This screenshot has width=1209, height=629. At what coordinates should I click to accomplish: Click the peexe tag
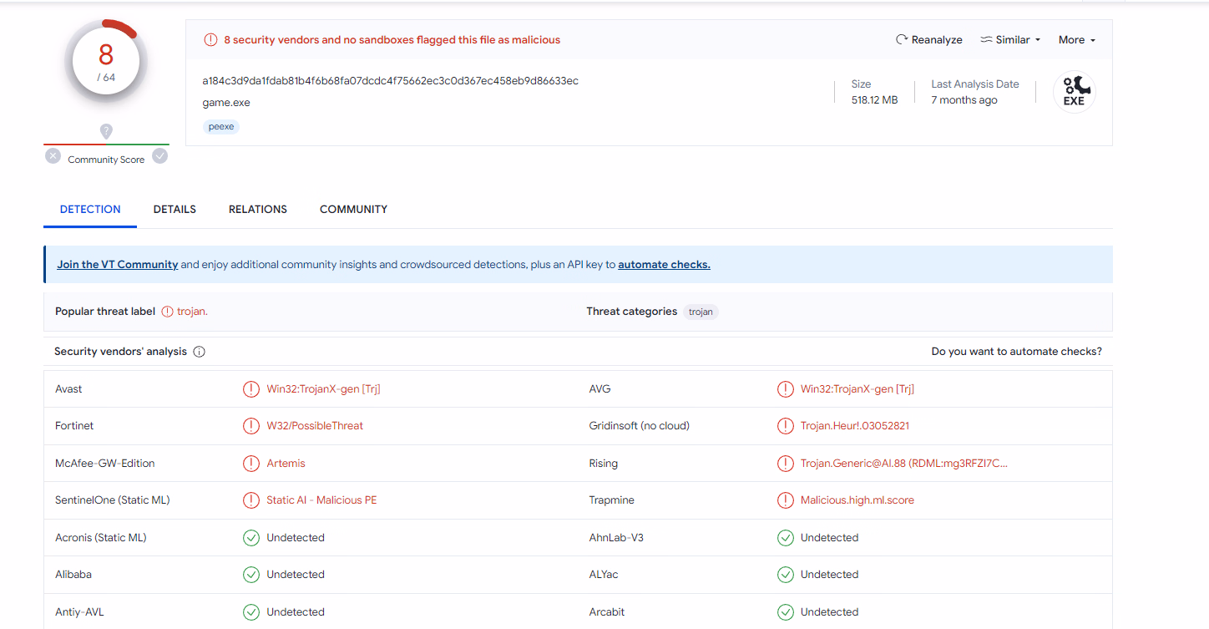[221, 126]
